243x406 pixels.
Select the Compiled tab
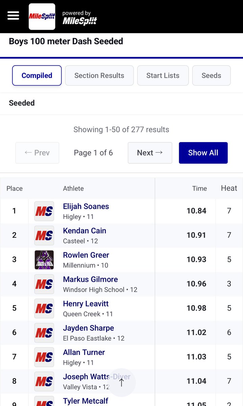[x=37, y=75]
